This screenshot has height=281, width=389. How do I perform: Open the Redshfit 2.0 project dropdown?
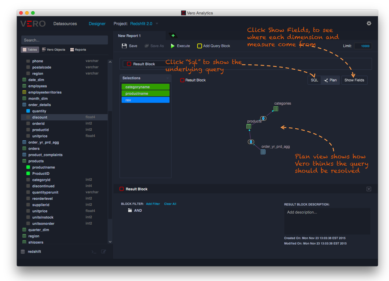(142, 23)
